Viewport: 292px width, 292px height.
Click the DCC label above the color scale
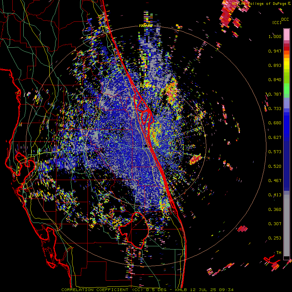click(x=285, y=19)
